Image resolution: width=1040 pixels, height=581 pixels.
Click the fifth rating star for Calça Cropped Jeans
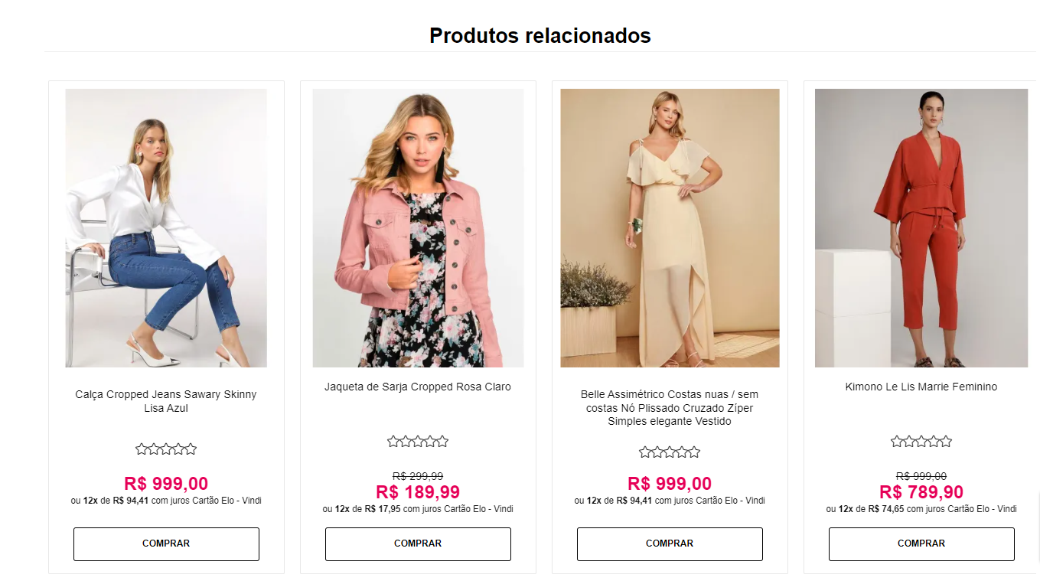(x=191, y=449)
